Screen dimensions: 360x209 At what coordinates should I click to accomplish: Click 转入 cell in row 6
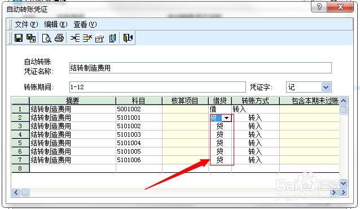[256, 151]
